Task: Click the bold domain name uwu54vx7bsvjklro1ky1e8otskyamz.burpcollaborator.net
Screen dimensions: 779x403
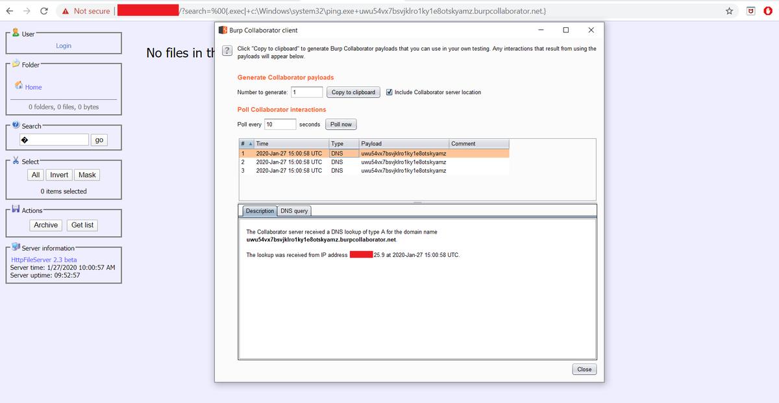Action: point(322,240)
